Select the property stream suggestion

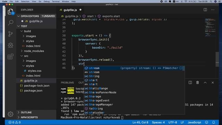pyautogui.click(x=134, y=68)
